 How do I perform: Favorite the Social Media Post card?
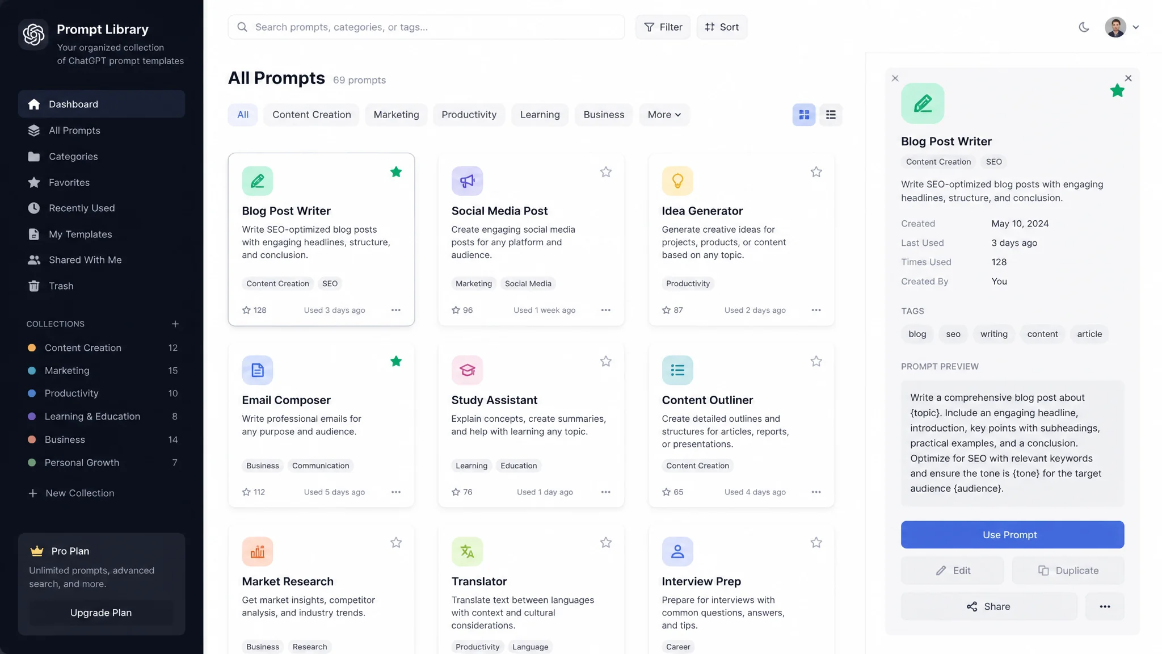(606, 172)
